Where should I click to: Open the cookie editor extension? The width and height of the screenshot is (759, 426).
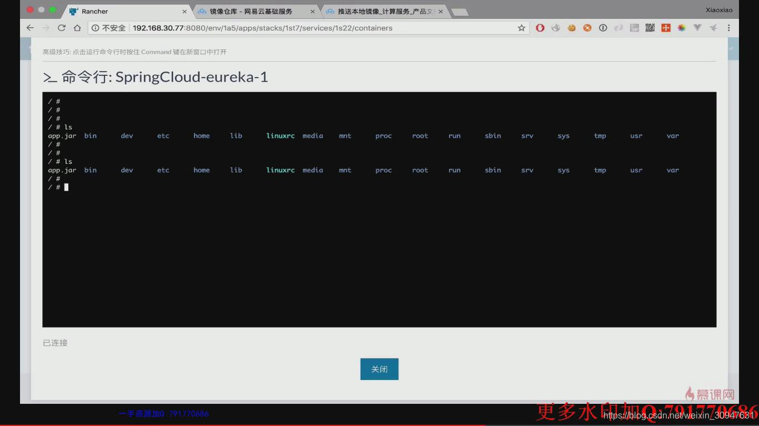tap(571, 28)
